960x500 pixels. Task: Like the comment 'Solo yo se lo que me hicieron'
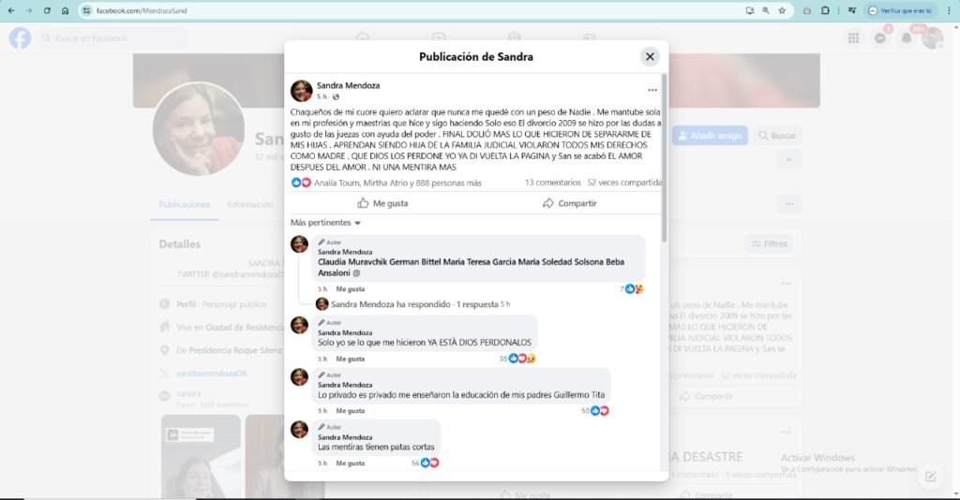tap(351, 359)
